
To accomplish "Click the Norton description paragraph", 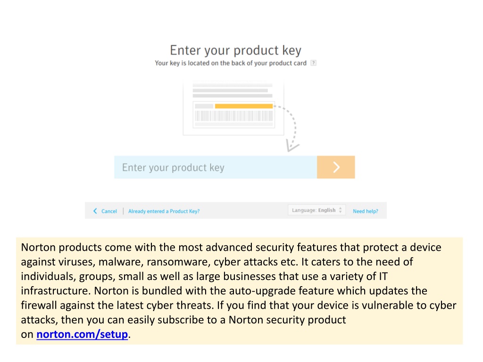I will [x=239, y=290].
